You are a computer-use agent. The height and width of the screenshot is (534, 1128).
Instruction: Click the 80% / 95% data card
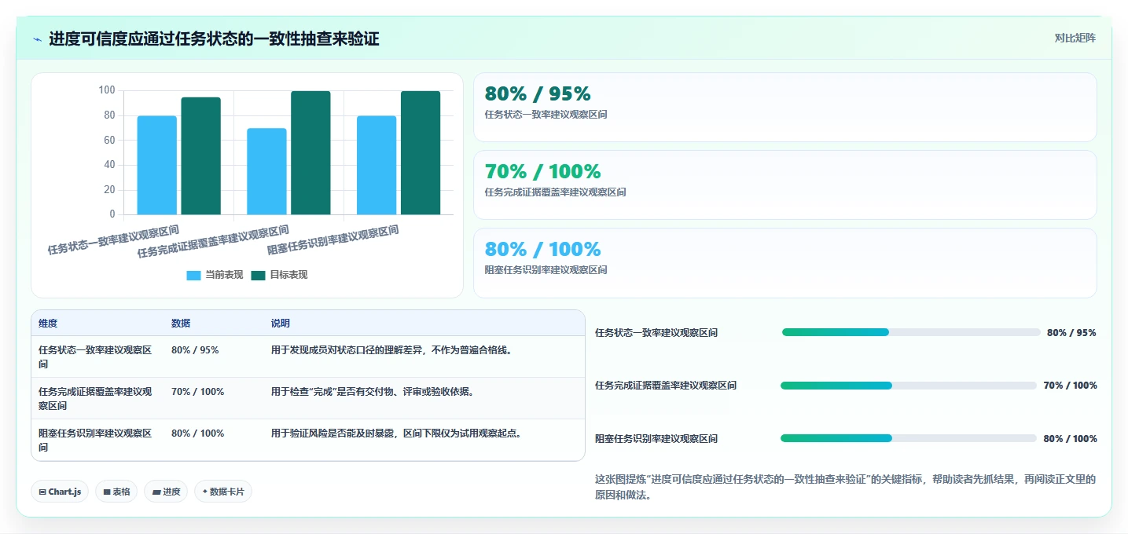pyautogui.click(x=784, y=107)
